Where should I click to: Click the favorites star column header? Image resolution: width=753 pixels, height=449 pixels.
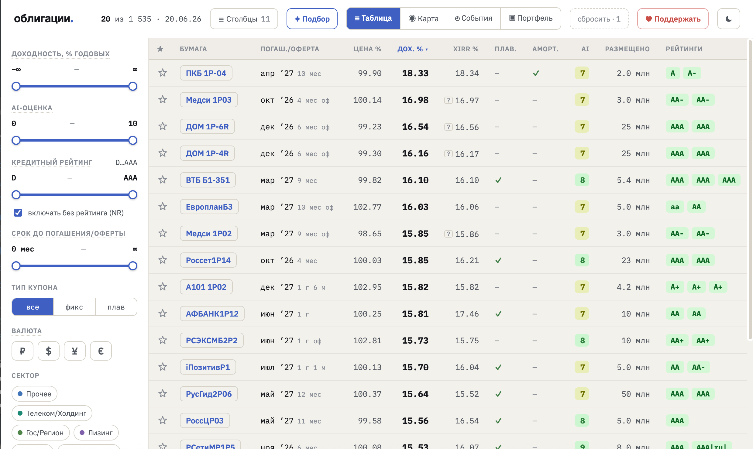[x=160, y=49]
